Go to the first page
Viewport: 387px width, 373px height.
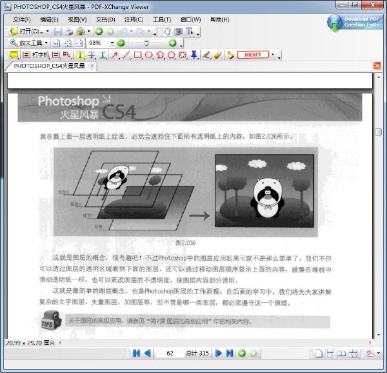pyautogui.click(x=136, y=353)
